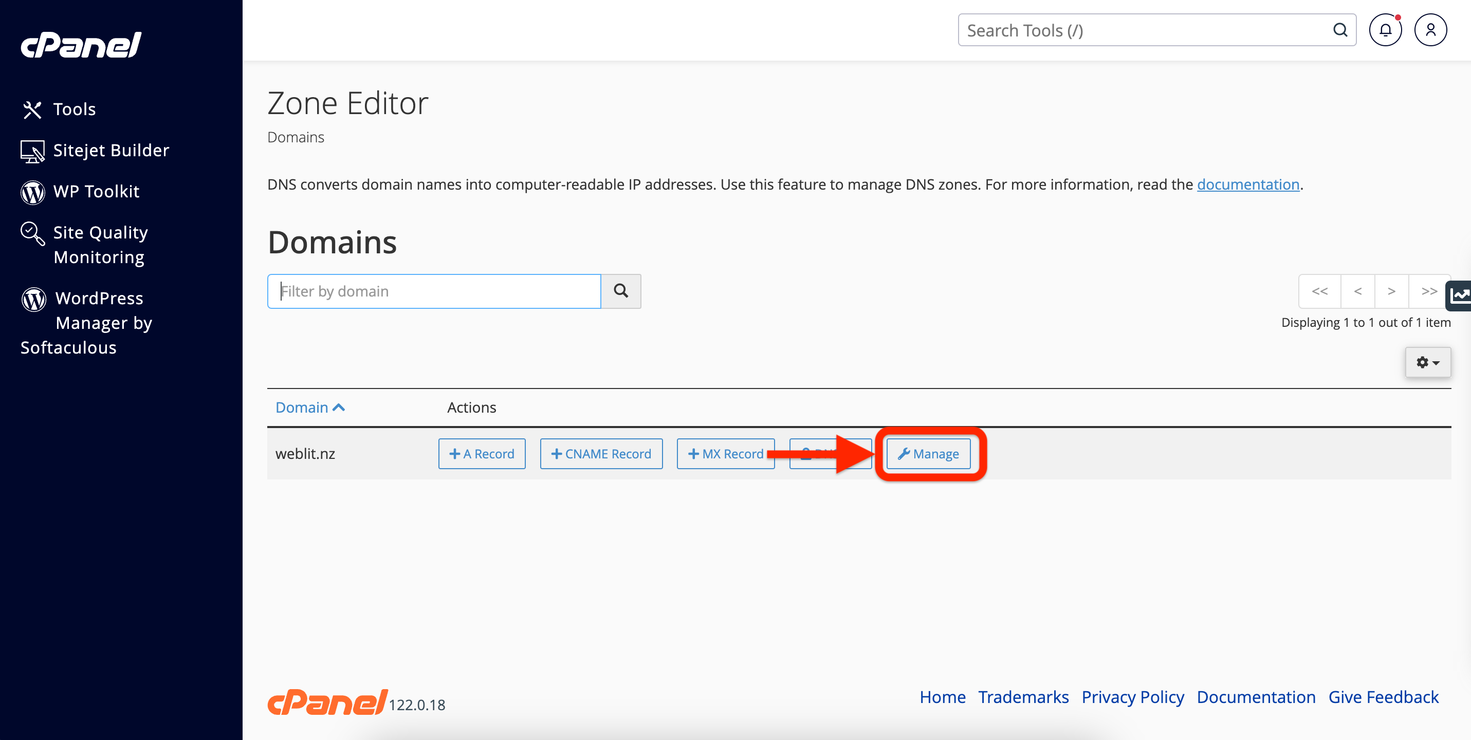Viewport: 1471px width, 740px height.
Task: Add a CNAME Record for weblit.nz
Action: [x=601, y=454]
